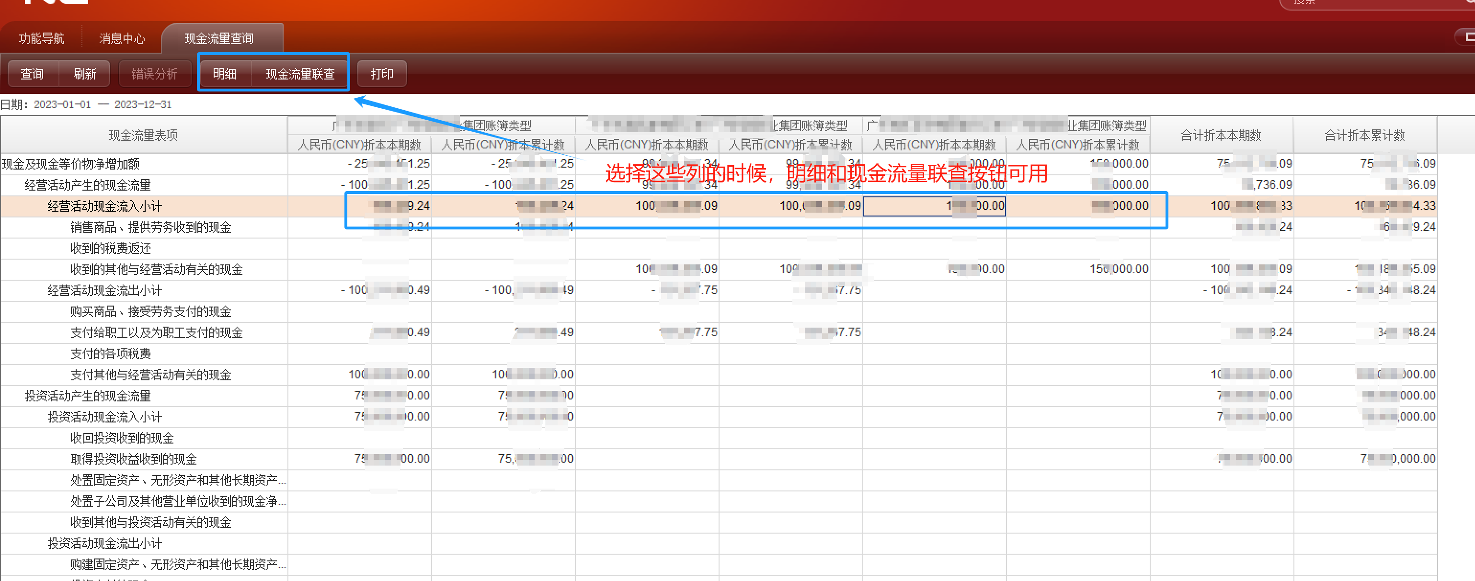
Task: Select row 处置子公司及其他营业单位收到的现金净
Action: click(719, 501)
